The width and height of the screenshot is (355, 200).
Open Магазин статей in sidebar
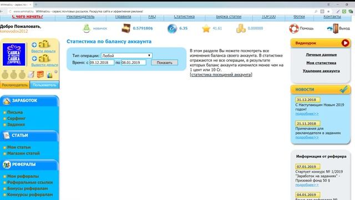coord(23,153)
